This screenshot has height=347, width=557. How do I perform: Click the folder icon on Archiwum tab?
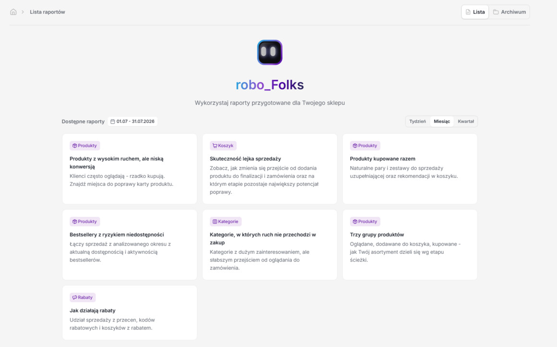[x=496, y=12]
